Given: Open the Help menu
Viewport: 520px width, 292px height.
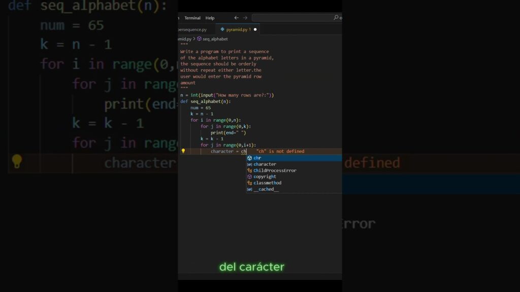Looking at the screenshot, I should [x=210, y=18].
